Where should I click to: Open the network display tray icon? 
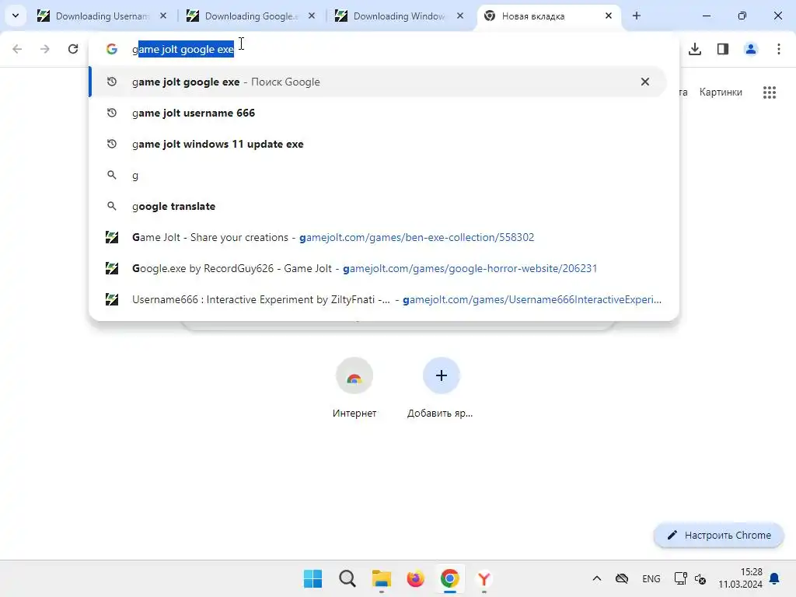point(680,578)
